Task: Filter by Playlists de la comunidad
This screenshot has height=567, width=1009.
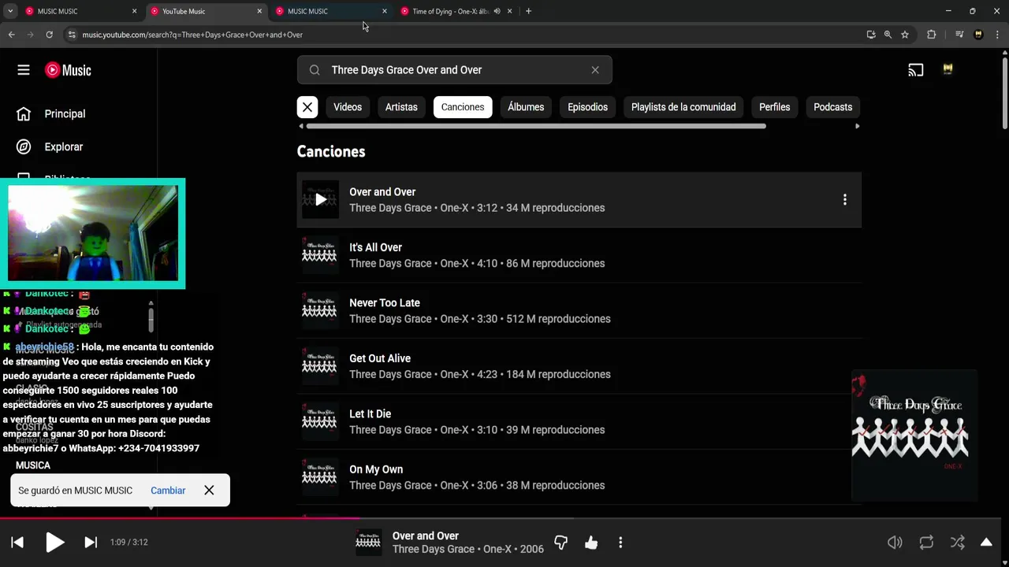Action: pyautogui.click(x=683, y=107)
